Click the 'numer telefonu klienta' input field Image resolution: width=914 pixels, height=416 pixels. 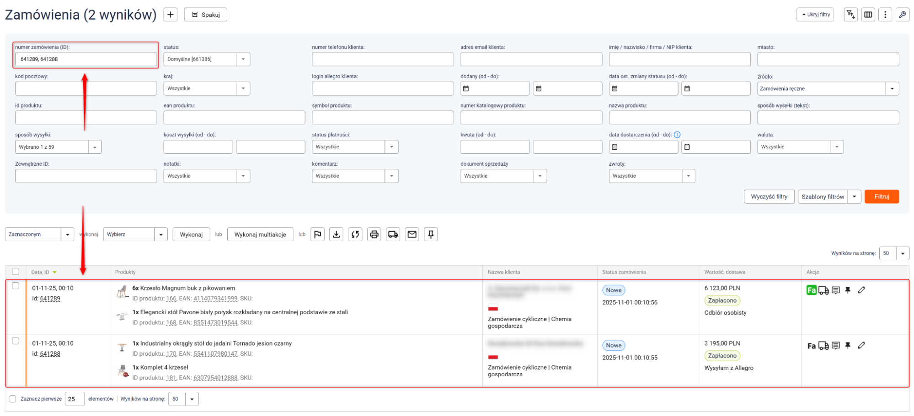tap(382, 59)
